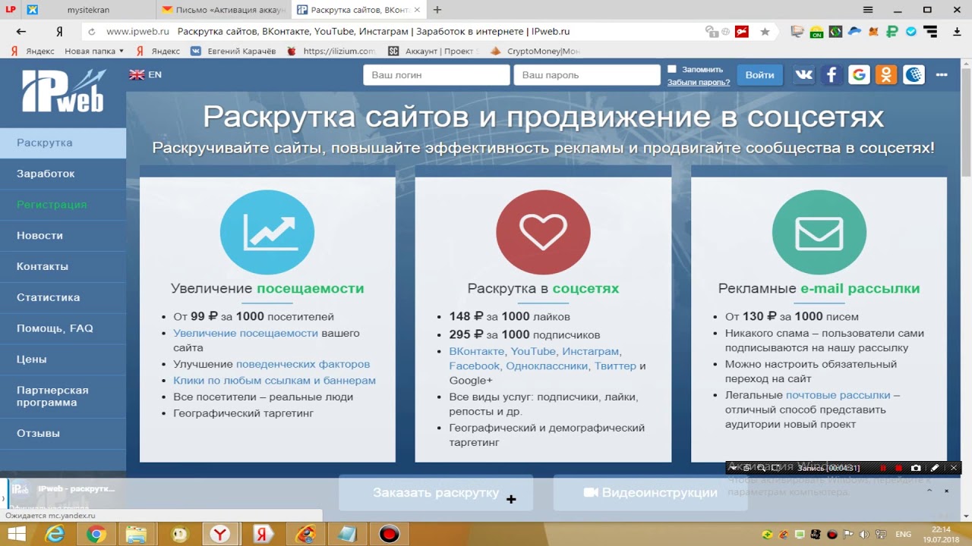The width and height of the screenshot is (972, 546).
Task: Click the green ON extension icon
Action: pyautogui.click(x=816, y=32)
